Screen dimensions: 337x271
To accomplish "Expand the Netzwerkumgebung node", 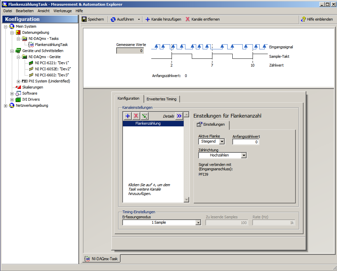I will 6,106.
